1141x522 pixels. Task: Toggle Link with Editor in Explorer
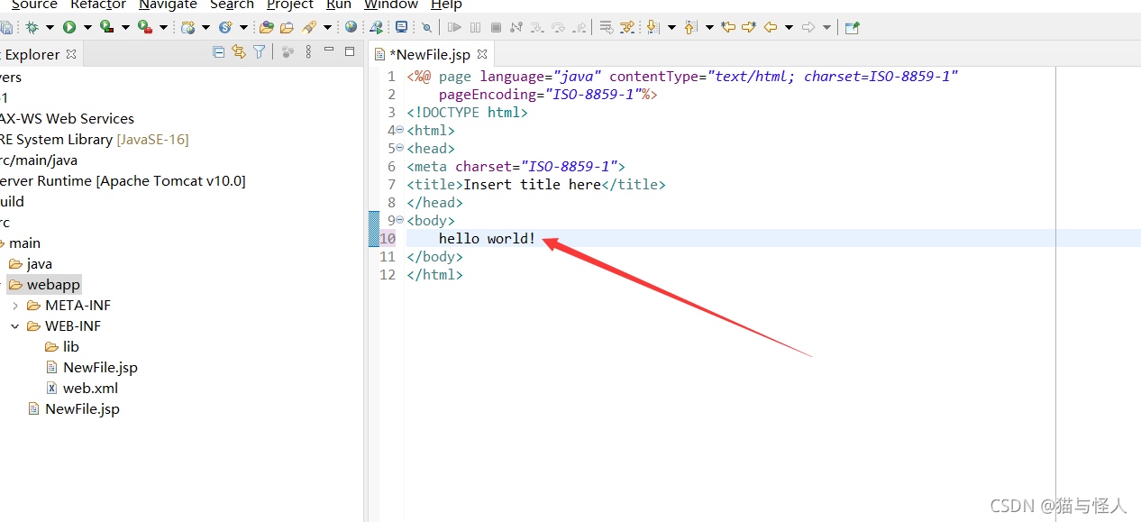coord(239,52)
